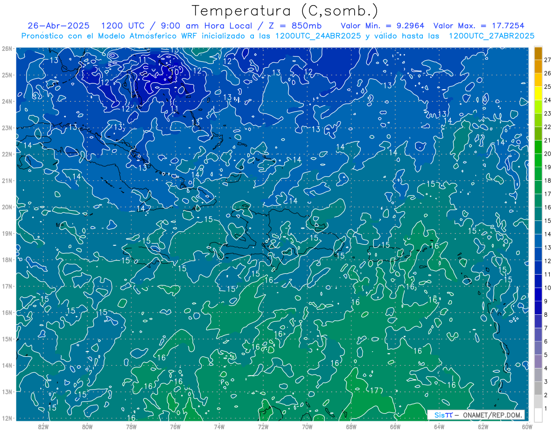Click the "25N" latitude axis label
The height and width of the screenshot is (433, 560).
pyautogui.click(x=7, y=75)
